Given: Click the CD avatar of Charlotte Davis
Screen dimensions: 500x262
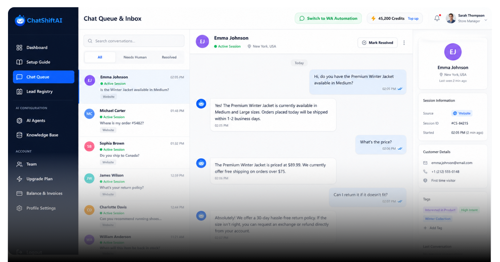Looking at the screenshot, I should (x=89, y=210).
